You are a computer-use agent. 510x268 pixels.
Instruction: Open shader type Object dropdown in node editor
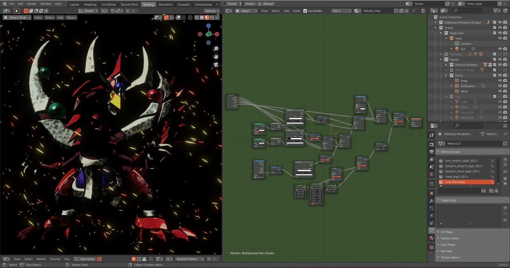pyautogui.click(x=246, y=11)
